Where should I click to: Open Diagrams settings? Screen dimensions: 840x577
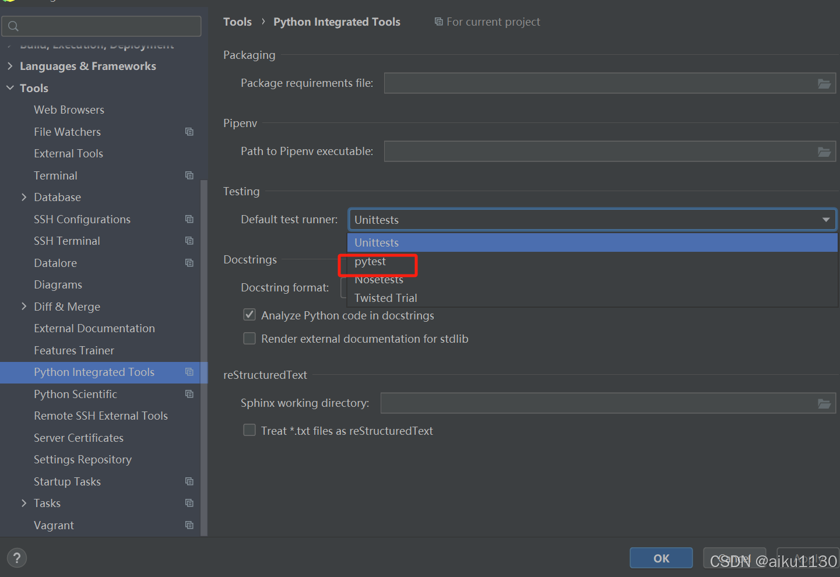[58, 284]
